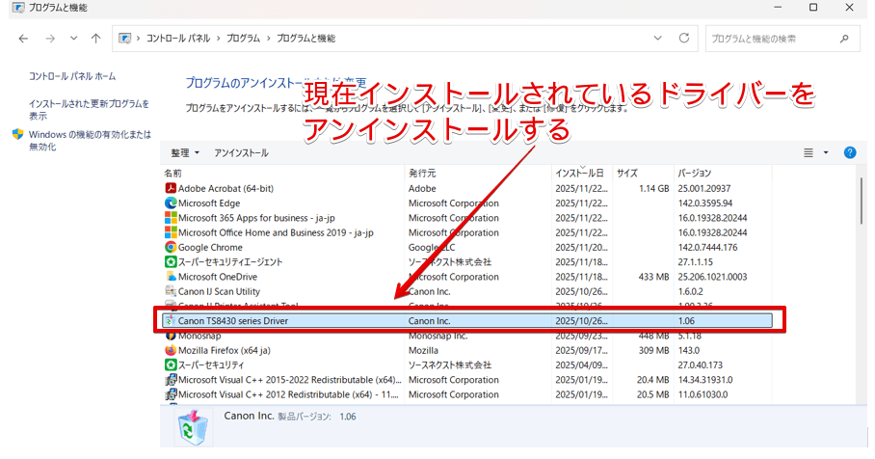The height and width of the screenshot is (459, 875).
Task: Select the Canon IJ Scan Utility icon
Action: (x=171, y=291)
